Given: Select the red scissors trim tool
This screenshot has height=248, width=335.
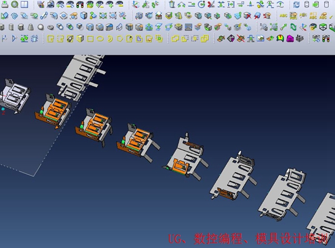Looking at the screenshot, I should tap(210, 4).
